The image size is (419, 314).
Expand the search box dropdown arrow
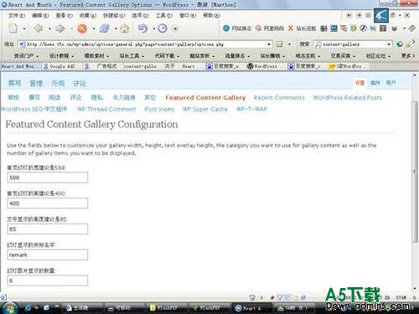point(389,44)
